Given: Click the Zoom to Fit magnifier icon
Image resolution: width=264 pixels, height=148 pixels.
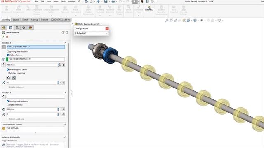Looking at the screenshot, I should click(167, 21).
